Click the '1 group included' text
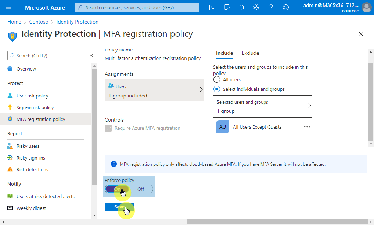This screenshot has height=225, width=374. pyautogui.click(x=127, y=96)
